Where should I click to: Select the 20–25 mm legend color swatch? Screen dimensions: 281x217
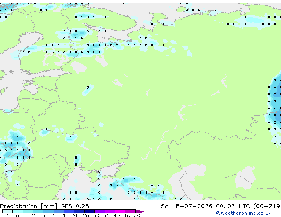pyautogui.click(x=79, y=211)
